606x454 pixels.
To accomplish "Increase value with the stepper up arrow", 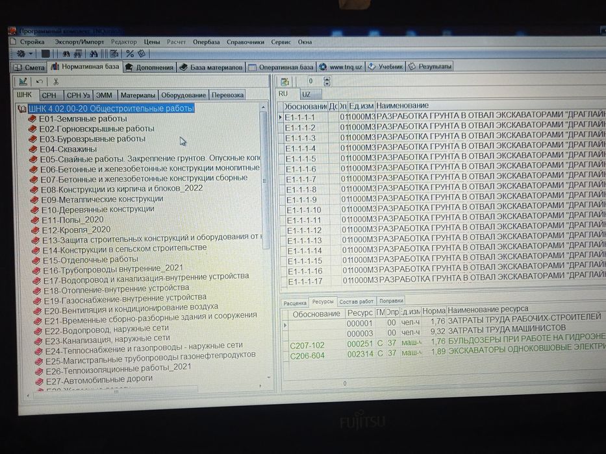I will (x=327, y=78).
